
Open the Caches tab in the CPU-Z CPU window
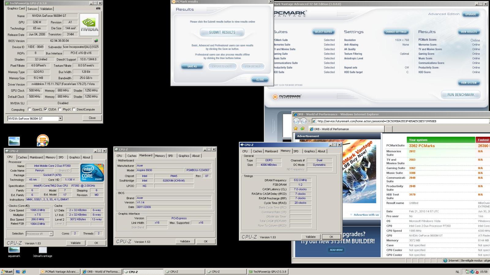coord(22,157)
